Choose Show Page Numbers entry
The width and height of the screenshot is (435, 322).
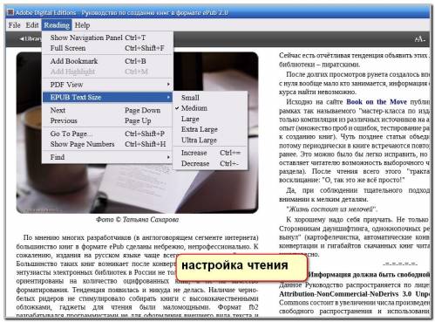pyautogui.click(x=108, y=144)
